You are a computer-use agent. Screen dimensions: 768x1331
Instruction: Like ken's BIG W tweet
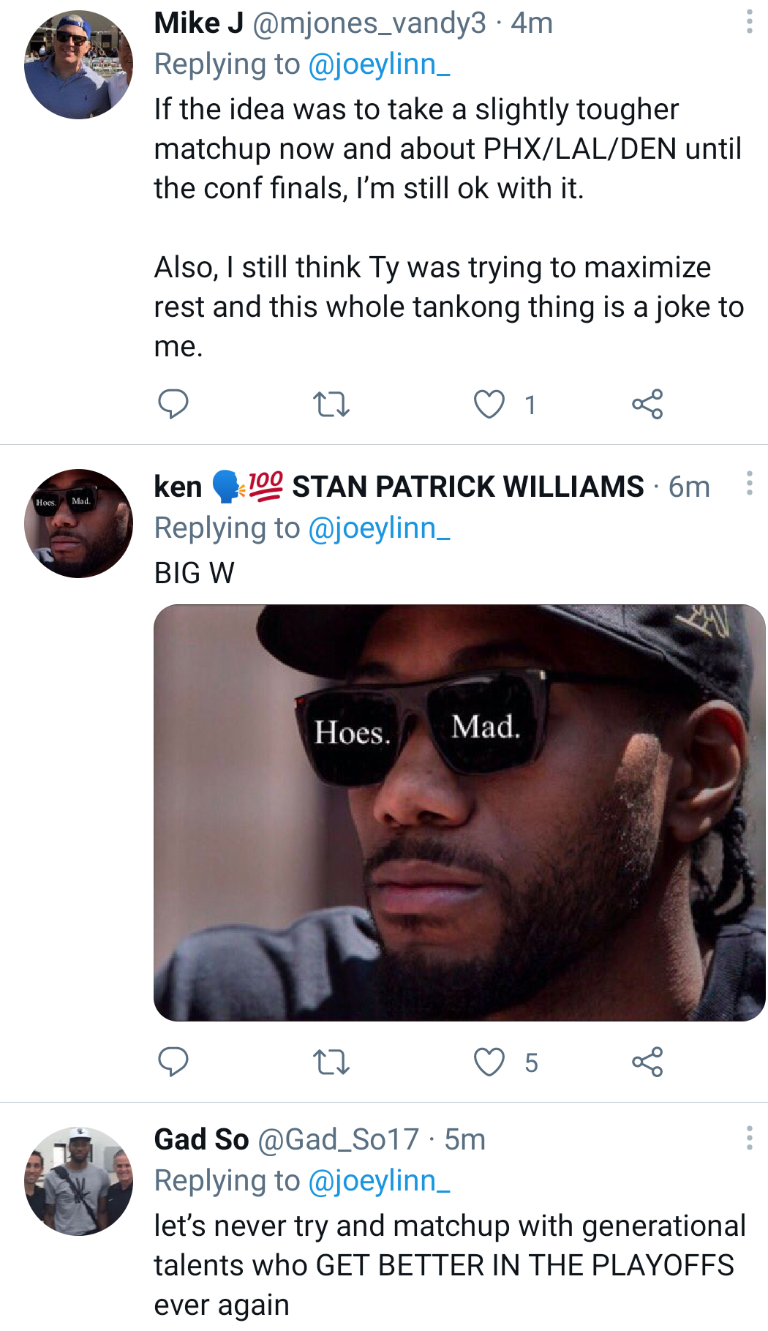(489, 1062)
